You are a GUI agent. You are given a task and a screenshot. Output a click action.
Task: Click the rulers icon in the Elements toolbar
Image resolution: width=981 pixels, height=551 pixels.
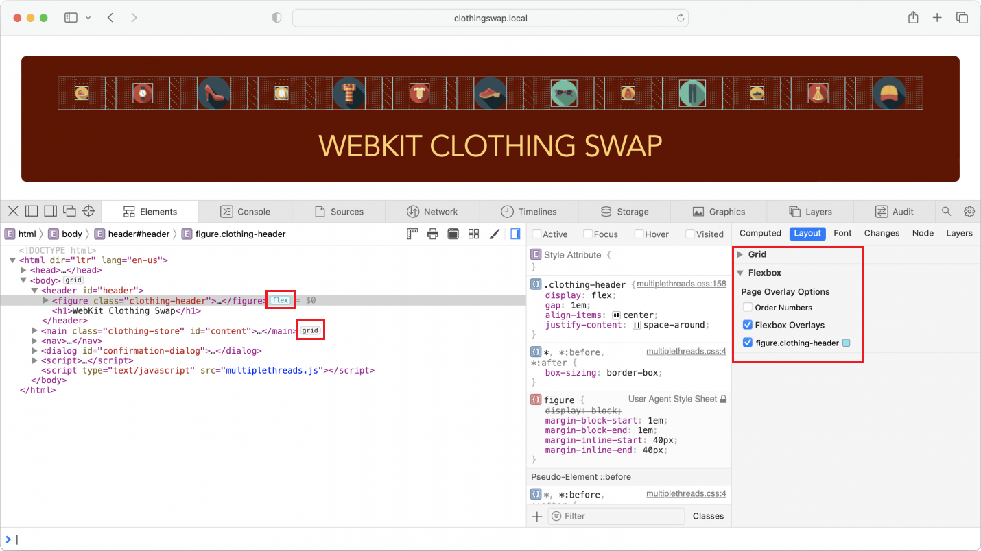pyautogui.click(x=412, y=234)
